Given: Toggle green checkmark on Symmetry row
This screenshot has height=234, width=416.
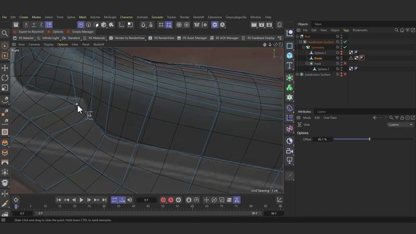Looking at the screenshot, I should click(345, 47).
